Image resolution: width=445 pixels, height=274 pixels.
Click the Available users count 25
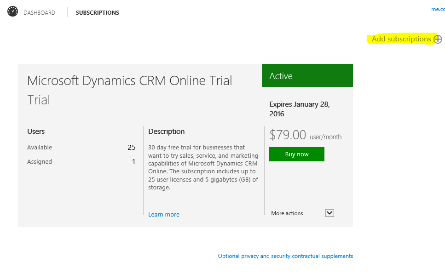[132, 148]
